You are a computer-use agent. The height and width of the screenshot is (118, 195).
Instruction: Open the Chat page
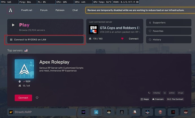coord(75,10)
